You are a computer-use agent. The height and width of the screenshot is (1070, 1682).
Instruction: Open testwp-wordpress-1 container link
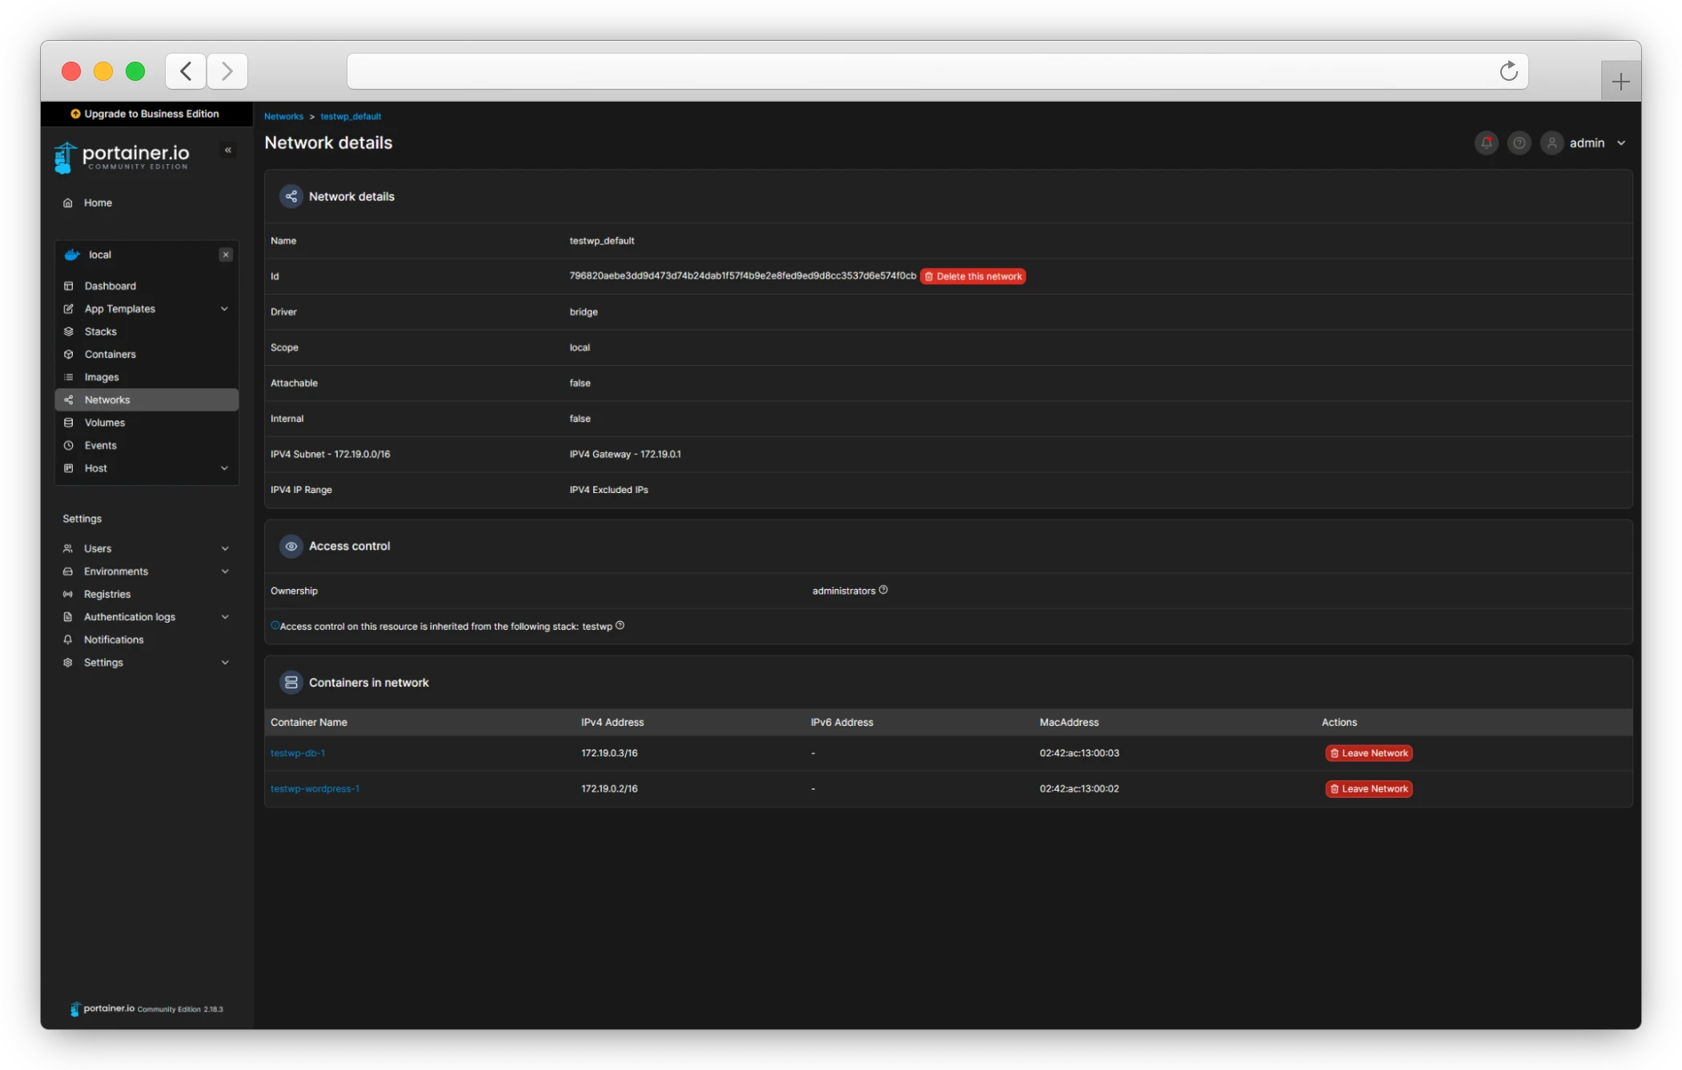[x=315, y=788]
